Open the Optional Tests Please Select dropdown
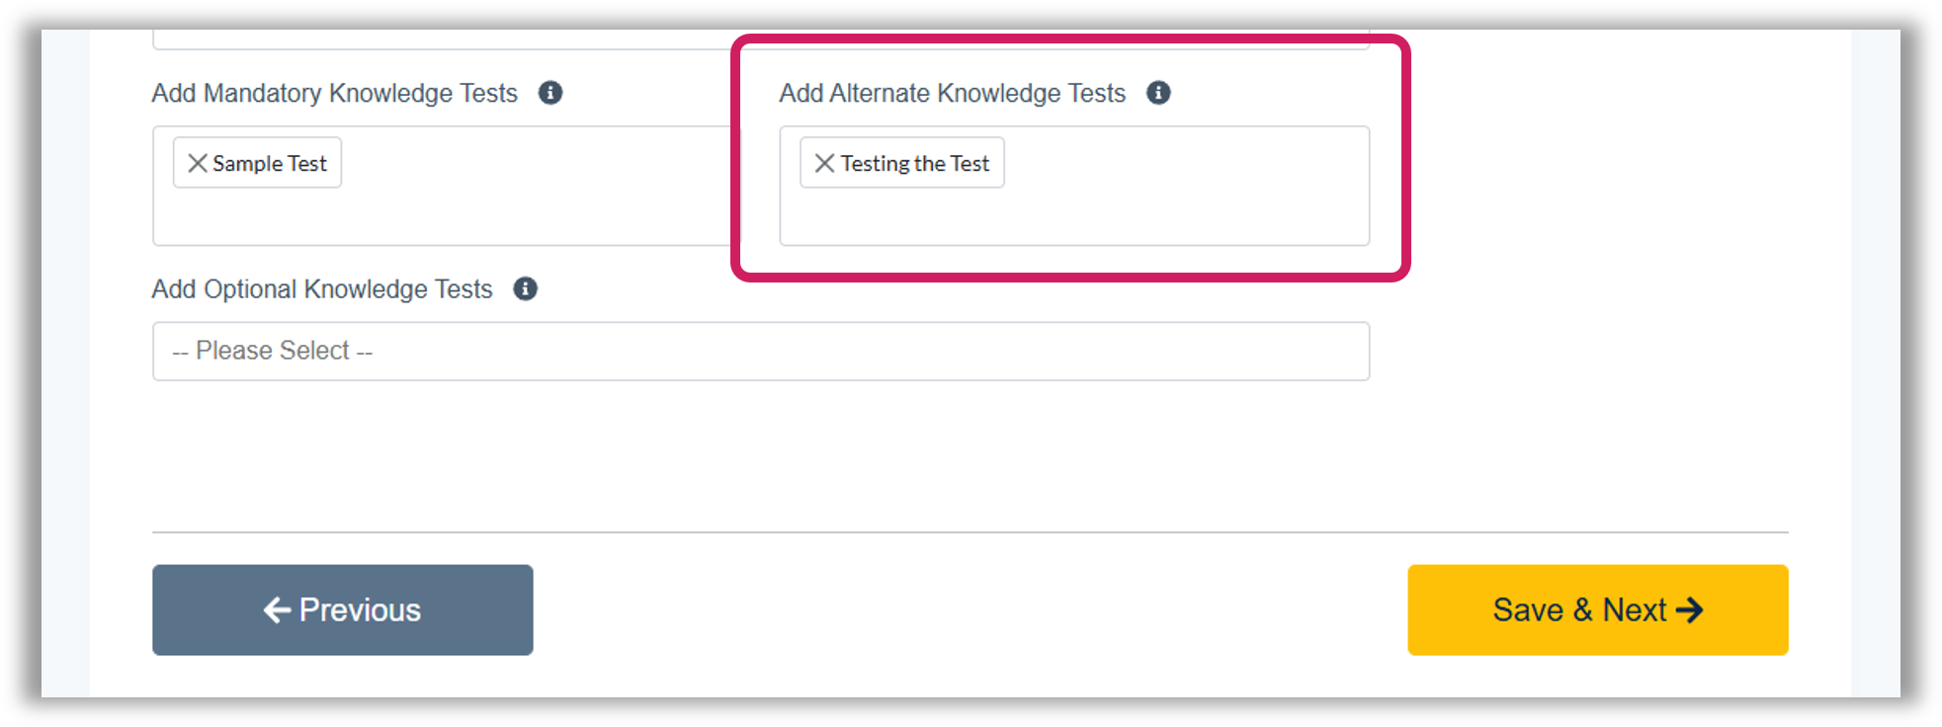 pyautogui.click(x=761, y=351)
